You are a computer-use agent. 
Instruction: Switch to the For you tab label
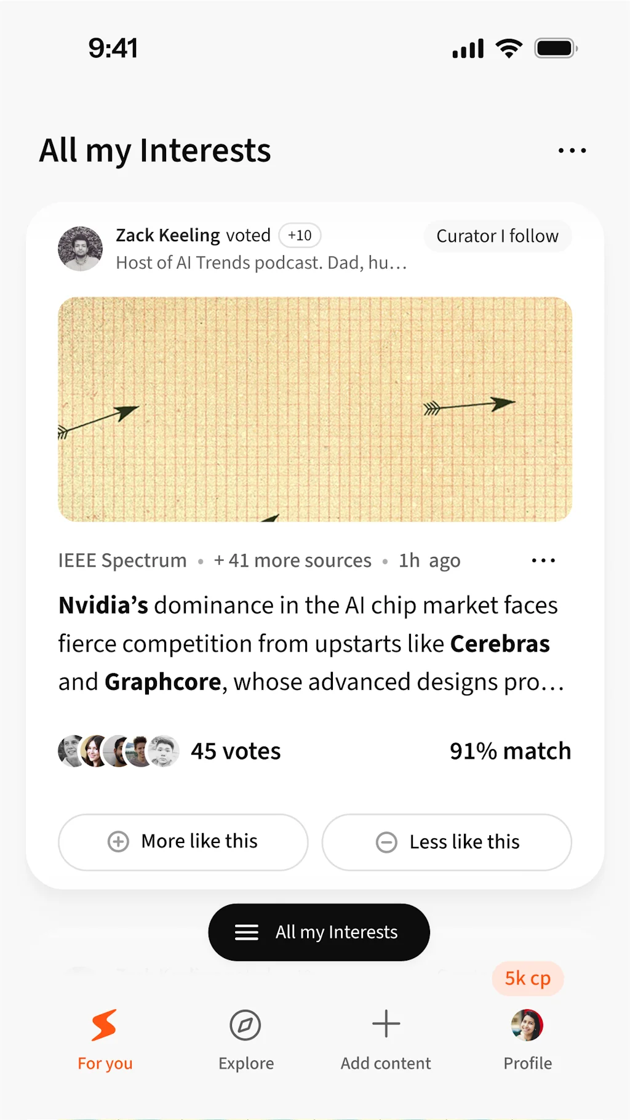click(105, 1063)
